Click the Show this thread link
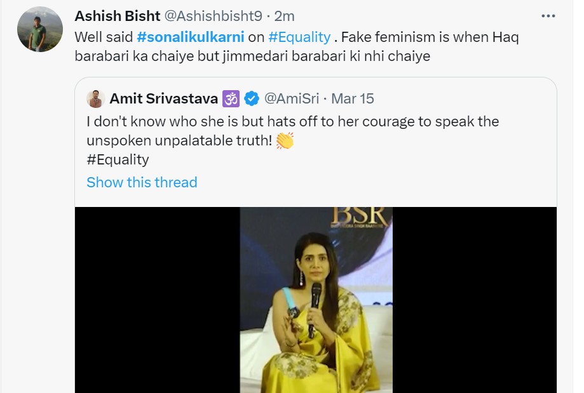The height and width of the screenshot is (393, 584). [x=142, y=182]
